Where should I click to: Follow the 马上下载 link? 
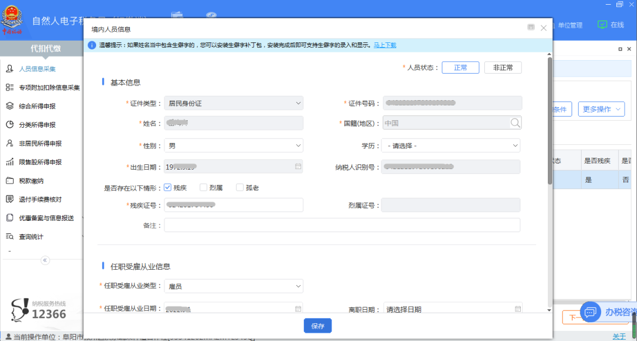coord(385,45)
